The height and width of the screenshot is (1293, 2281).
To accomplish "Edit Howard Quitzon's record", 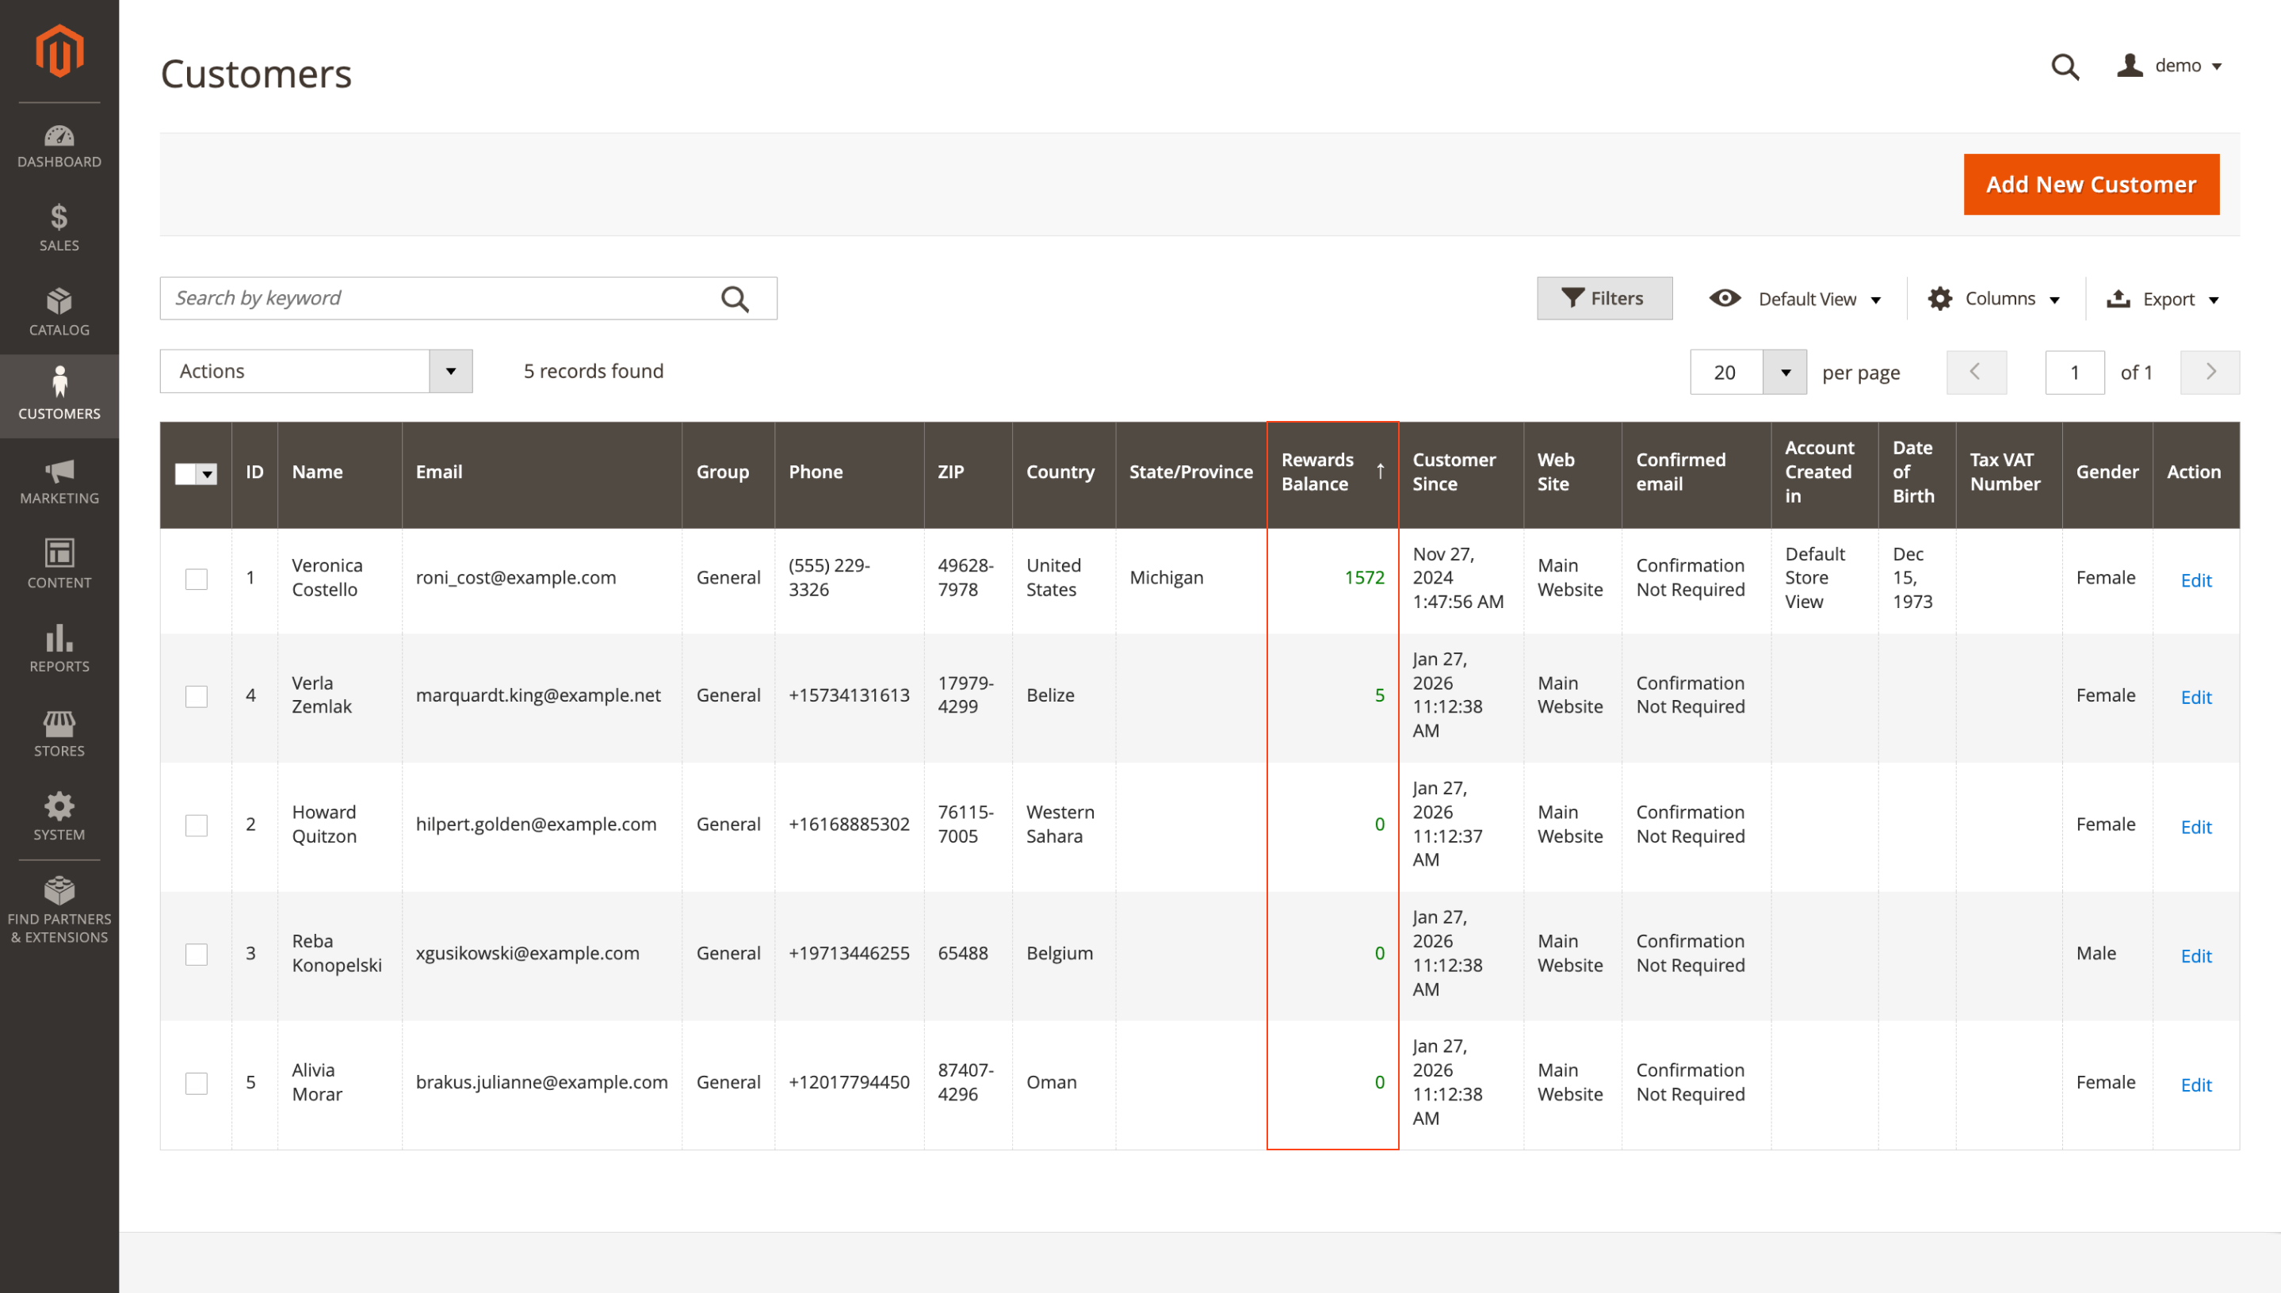I will [2195, 828].
